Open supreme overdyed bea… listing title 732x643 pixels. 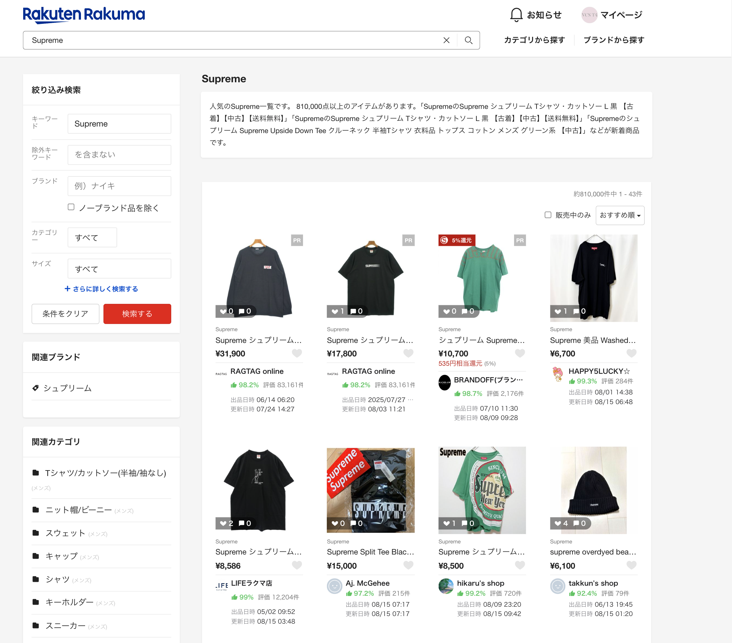[593, 552]
